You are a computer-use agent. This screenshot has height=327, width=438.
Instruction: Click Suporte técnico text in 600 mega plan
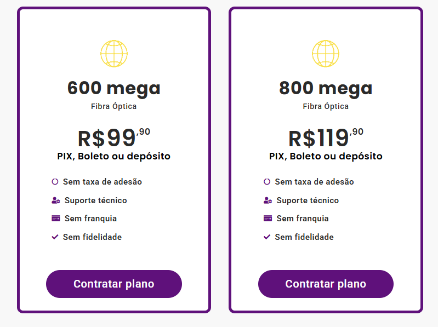click(x=95, y=200)
